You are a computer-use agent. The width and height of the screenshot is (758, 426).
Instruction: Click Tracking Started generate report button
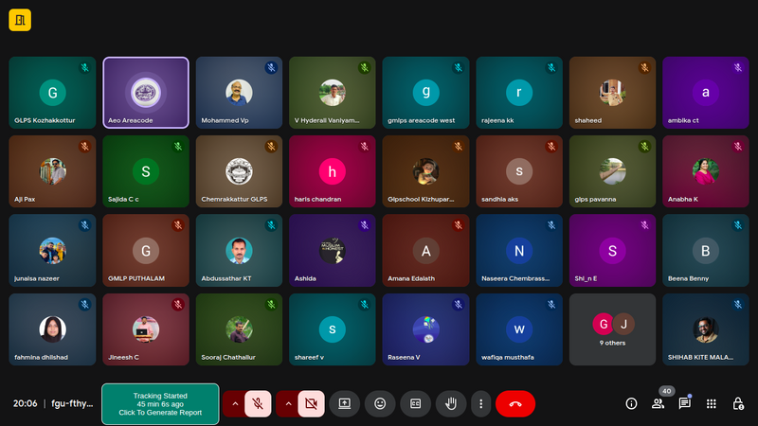[160, 404]
